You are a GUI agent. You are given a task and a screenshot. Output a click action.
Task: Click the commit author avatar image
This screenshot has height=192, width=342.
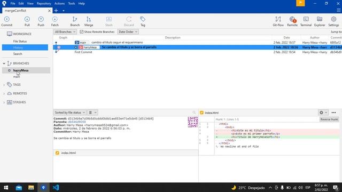tap(193, 122)
